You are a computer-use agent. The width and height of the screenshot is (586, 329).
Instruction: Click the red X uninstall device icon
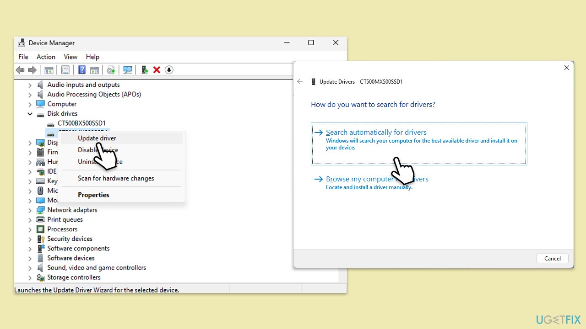[157, 70]
